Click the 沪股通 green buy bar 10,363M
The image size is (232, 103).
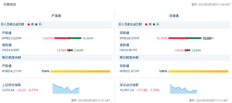click(x=75, y=38)
